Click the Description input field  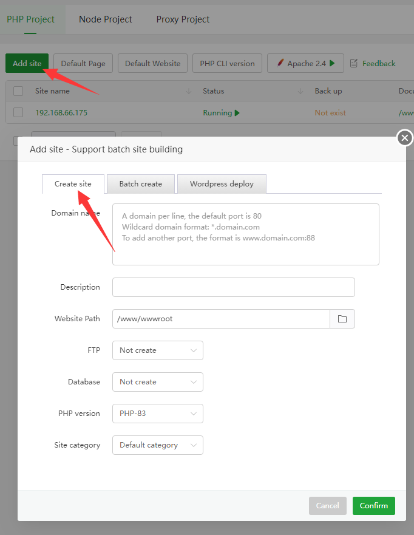click(233, 287)
